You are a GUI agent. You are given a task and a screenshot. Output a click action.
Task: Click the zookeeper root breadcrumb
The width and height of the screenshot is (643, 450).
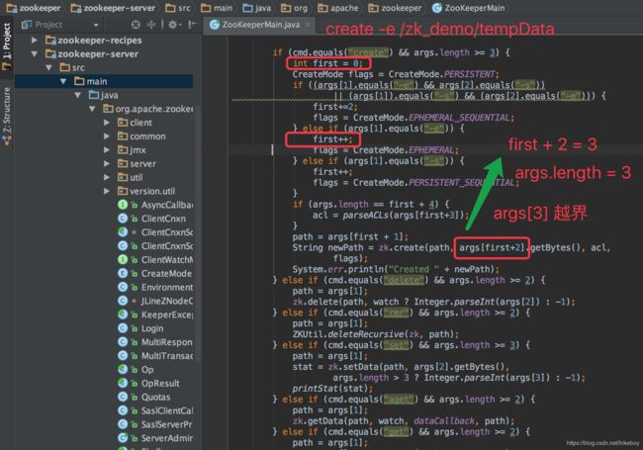tap(34, 8)
